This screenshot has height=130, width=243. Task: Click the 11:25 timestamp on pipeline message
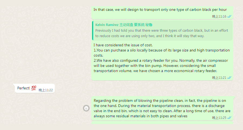(x=219, y=118)
